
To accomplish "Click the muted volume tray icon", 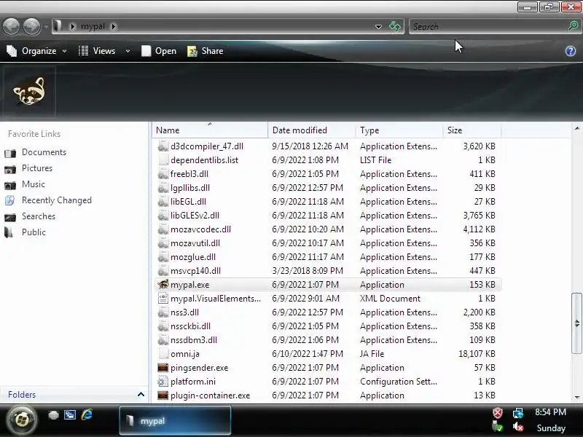I will coord(518,427).
